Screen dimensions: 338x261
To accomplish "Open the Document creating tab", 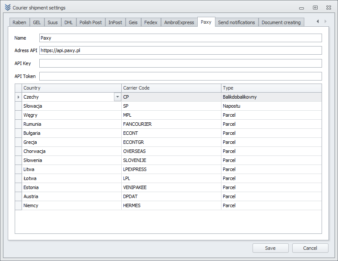I will [x=281, y=22].
